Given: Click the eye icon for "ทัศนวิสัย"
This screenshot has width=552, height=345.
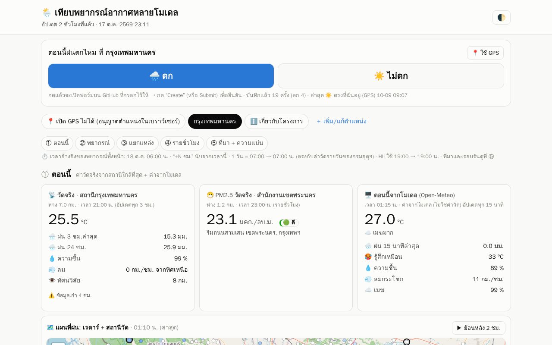Looking at the screenshot, I should [52, 280].
